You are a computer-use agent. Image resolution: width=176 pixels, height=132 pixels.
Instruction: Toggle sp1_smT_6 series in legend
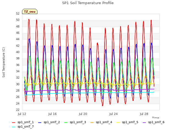[x=153, y=122]
